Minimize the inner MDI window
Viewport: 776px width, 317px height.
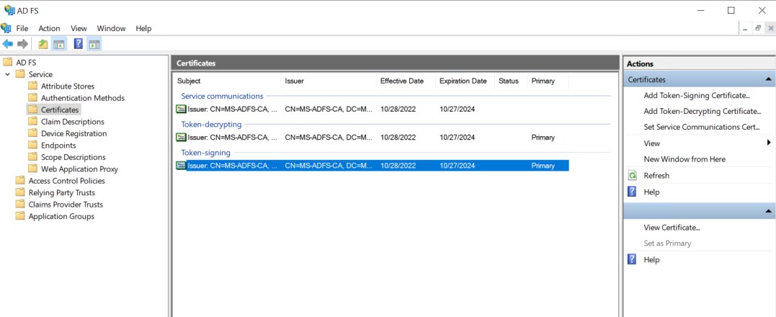(x=745, y=29)
